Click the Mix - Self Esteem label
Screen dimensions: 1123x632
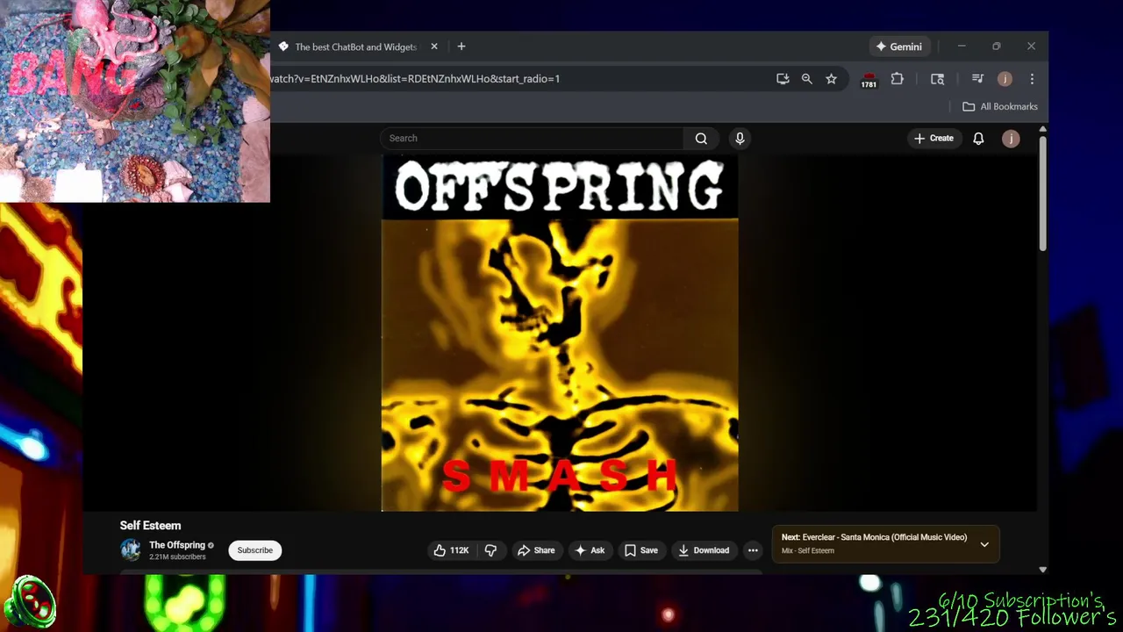point(808,551)
